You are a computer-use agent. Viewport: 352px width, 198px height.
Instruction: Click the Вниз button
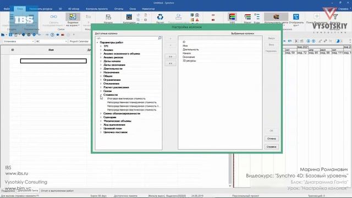tap(271, 45)
